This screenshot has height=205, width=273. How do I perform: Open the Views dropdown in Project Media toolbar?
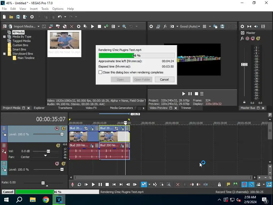pyautogui.click(x=119, y=26)
